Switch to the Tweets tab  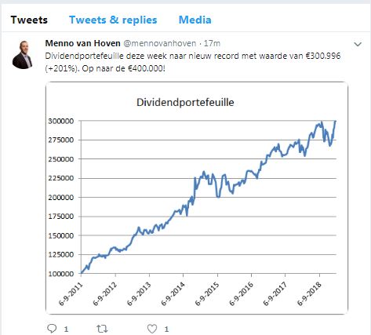[x=29, y=20]
